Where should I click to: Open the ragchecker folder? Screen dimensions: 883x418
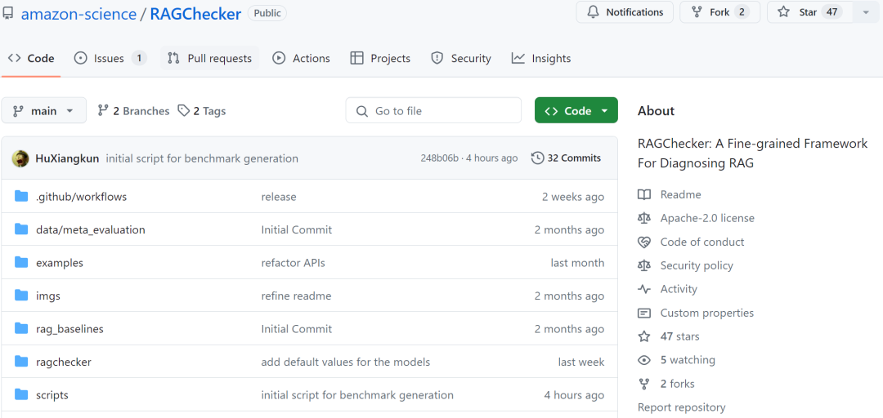click(64, 362)
